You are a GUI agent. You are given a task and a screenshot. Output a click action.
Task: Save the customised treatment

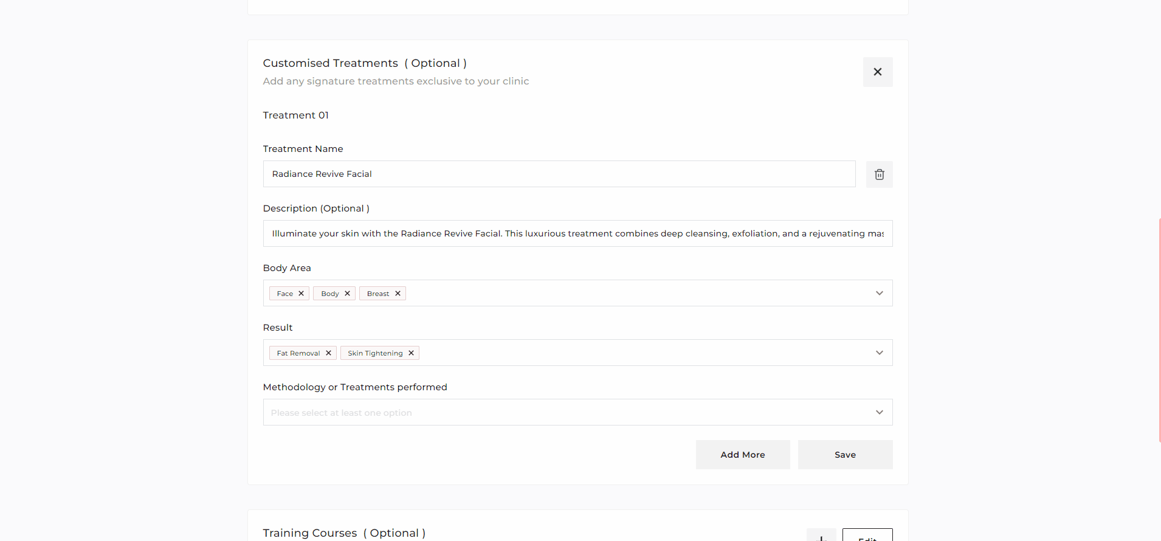[x=845, y=455]
